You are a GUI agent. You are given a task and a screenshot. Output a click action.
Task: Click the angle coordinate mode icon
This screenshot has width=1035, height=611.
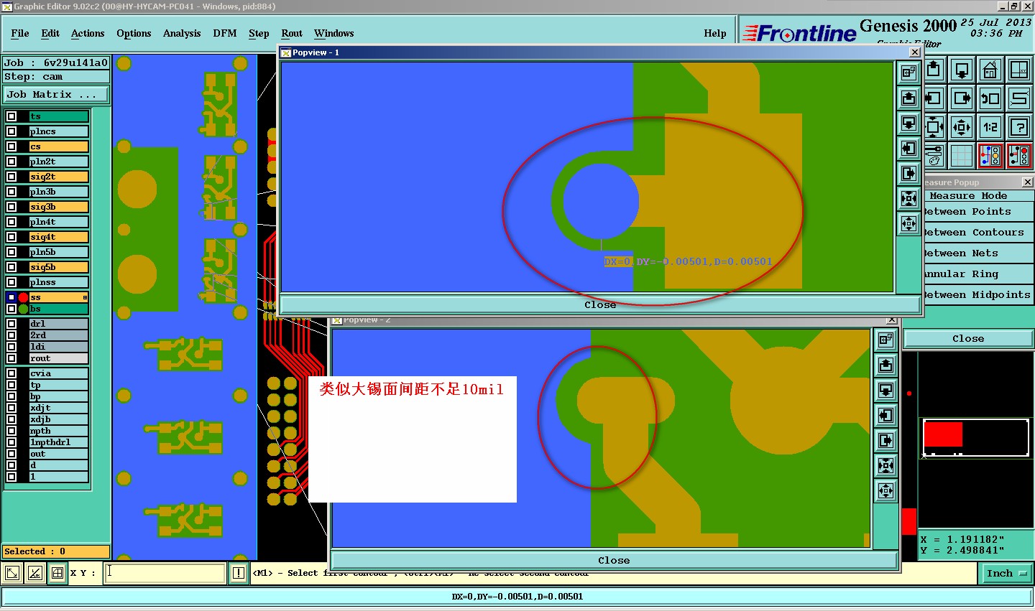click(35, 573)
